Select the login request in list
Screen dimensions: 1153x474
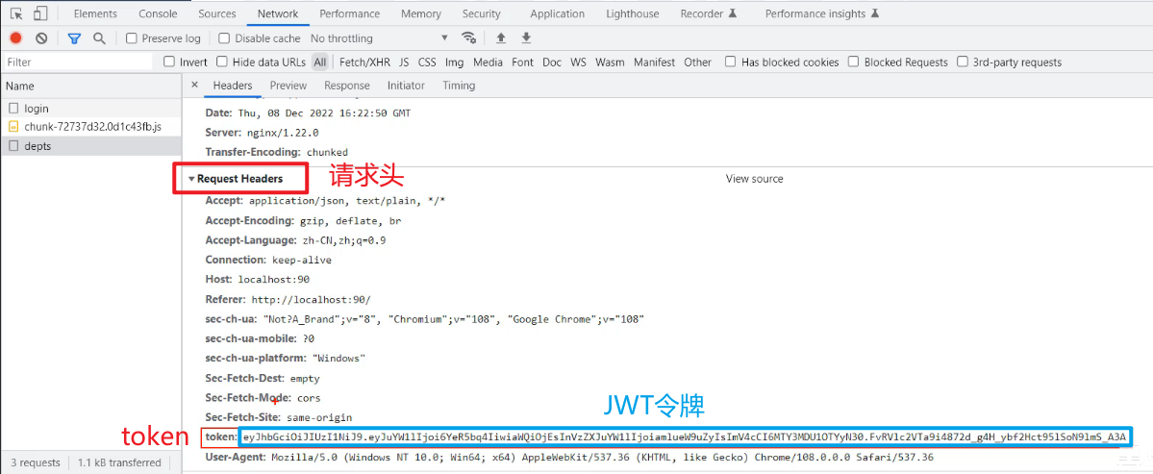(x=37, y=109)
